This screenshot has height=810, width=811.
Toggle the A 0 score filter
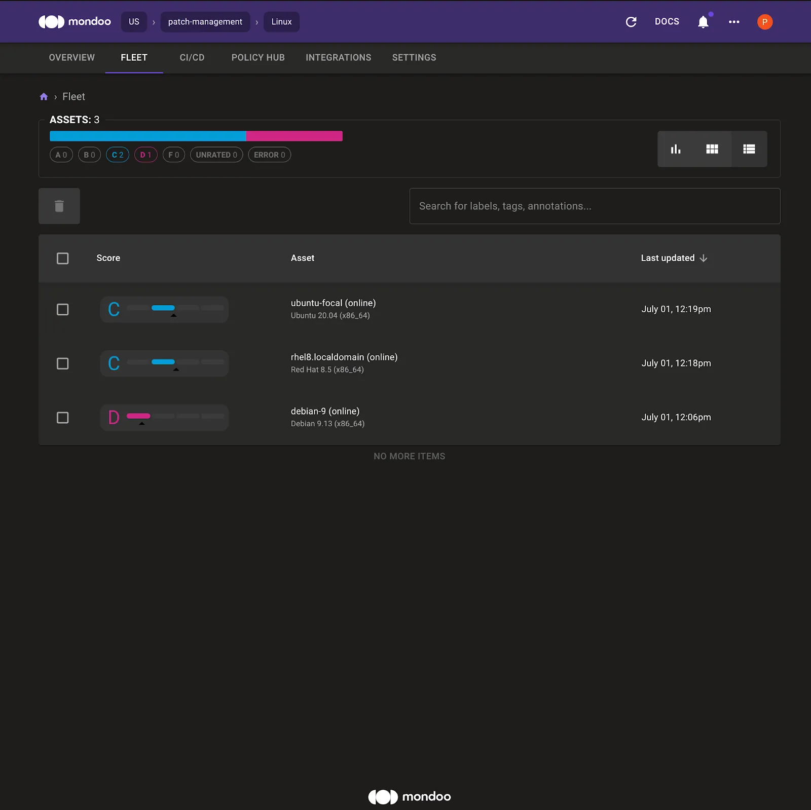(x=61, y=155)
